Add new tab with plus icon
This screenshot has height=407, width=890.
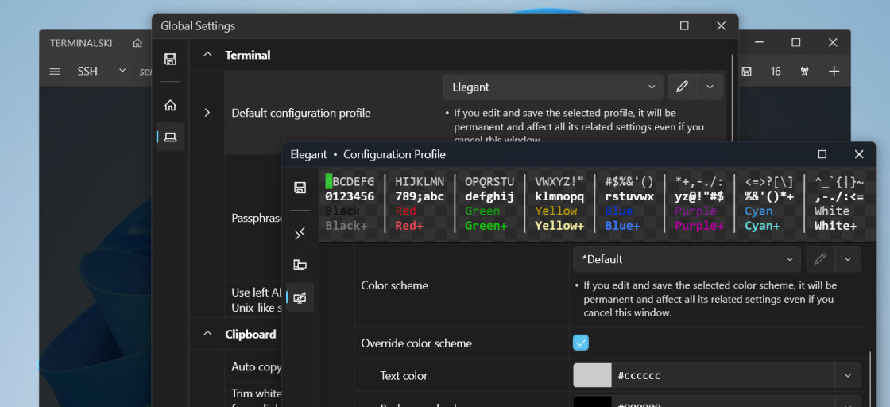[x=834, y=72]
